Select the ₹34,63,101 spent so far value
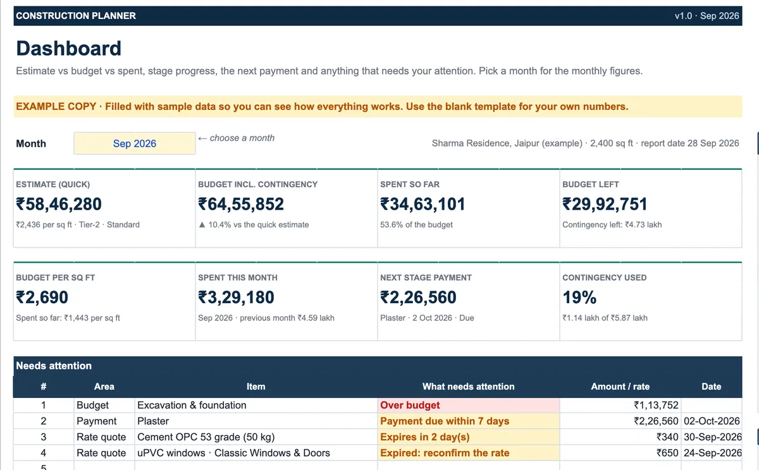Viewport: 759px width, 470px height. pyautogui.click(x=423, y=204)
